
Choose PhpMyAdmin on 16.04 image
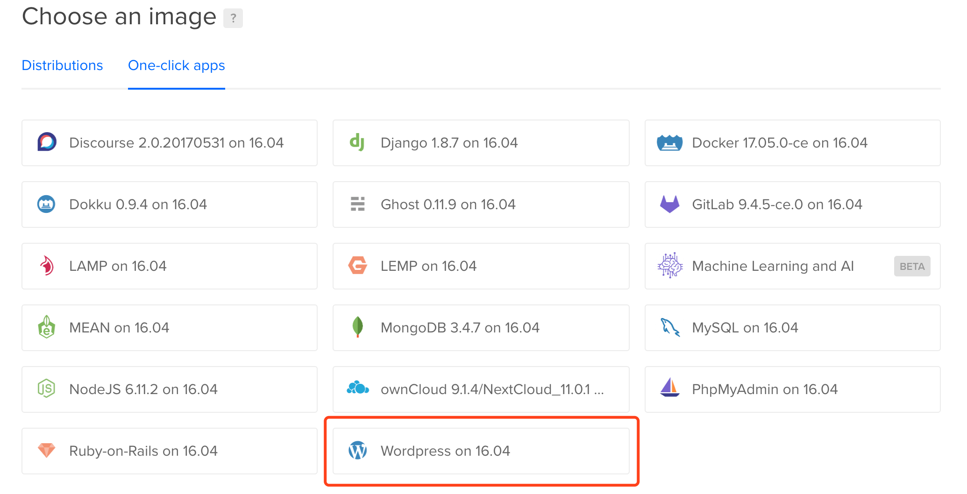coord(792,389)
